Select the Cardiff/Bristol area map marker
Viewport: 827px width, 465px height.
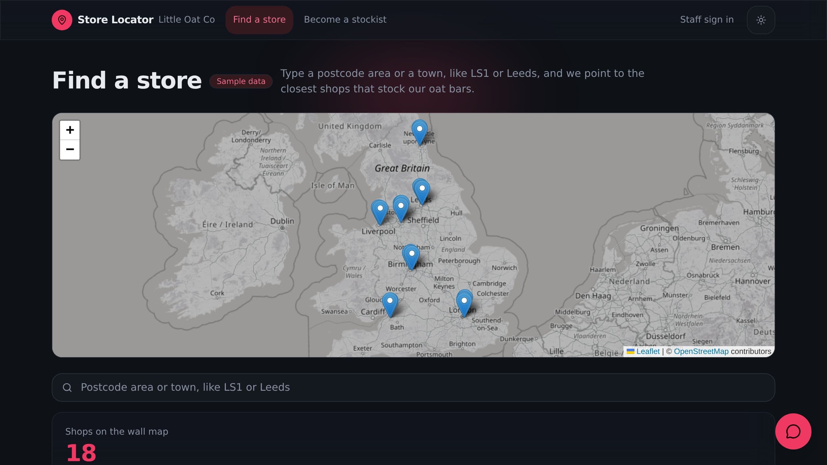(390, 305)
